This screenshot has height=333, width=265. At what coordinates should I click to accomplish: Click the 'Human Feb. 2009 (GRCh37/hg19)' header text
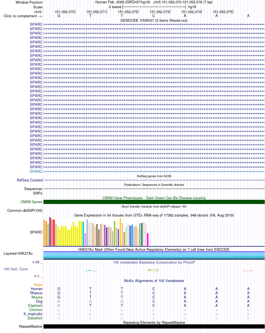point(123,2)
